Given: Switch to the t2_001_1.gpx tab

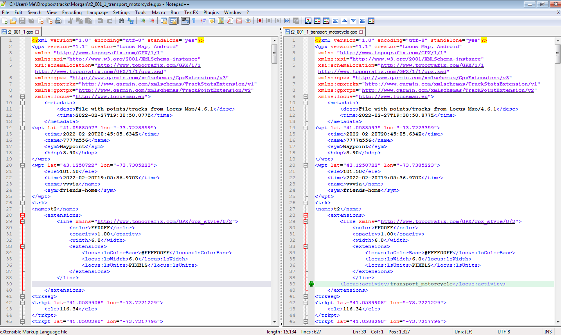Looking at the screenshot, I should click(x=20, y=32).
